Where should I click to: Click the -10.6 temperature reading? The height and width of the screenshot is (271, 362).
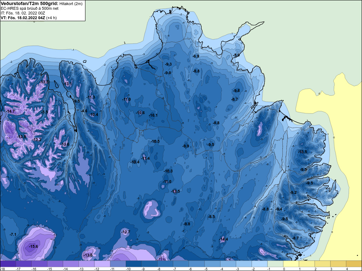click(140, 113)
